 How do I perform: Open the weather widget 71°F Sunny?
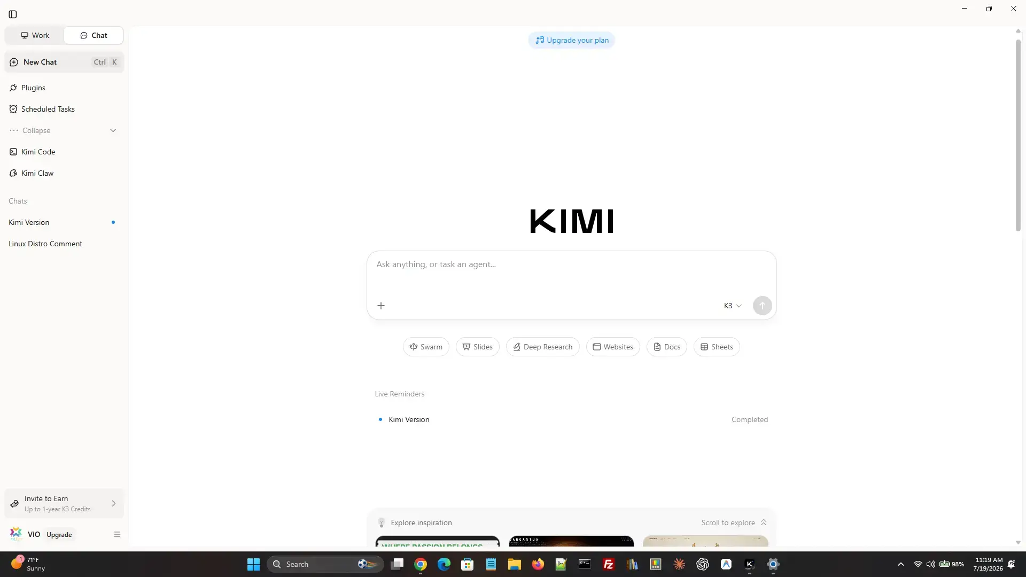pyautogui.click(x=29, y=564)
